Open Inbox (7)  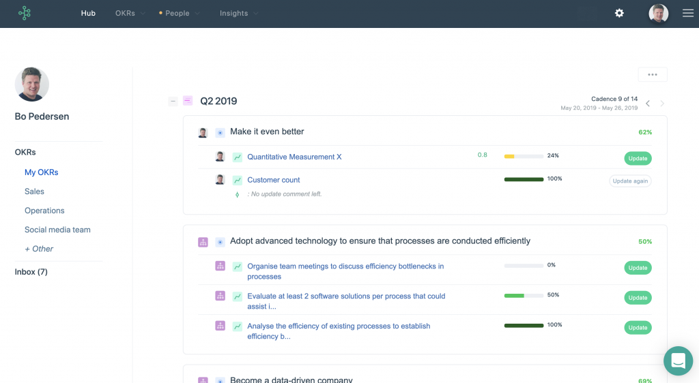tap(31, 272)
